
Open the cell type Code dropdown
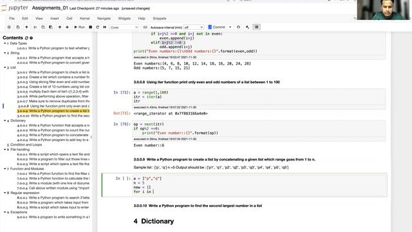click(124, 27)
